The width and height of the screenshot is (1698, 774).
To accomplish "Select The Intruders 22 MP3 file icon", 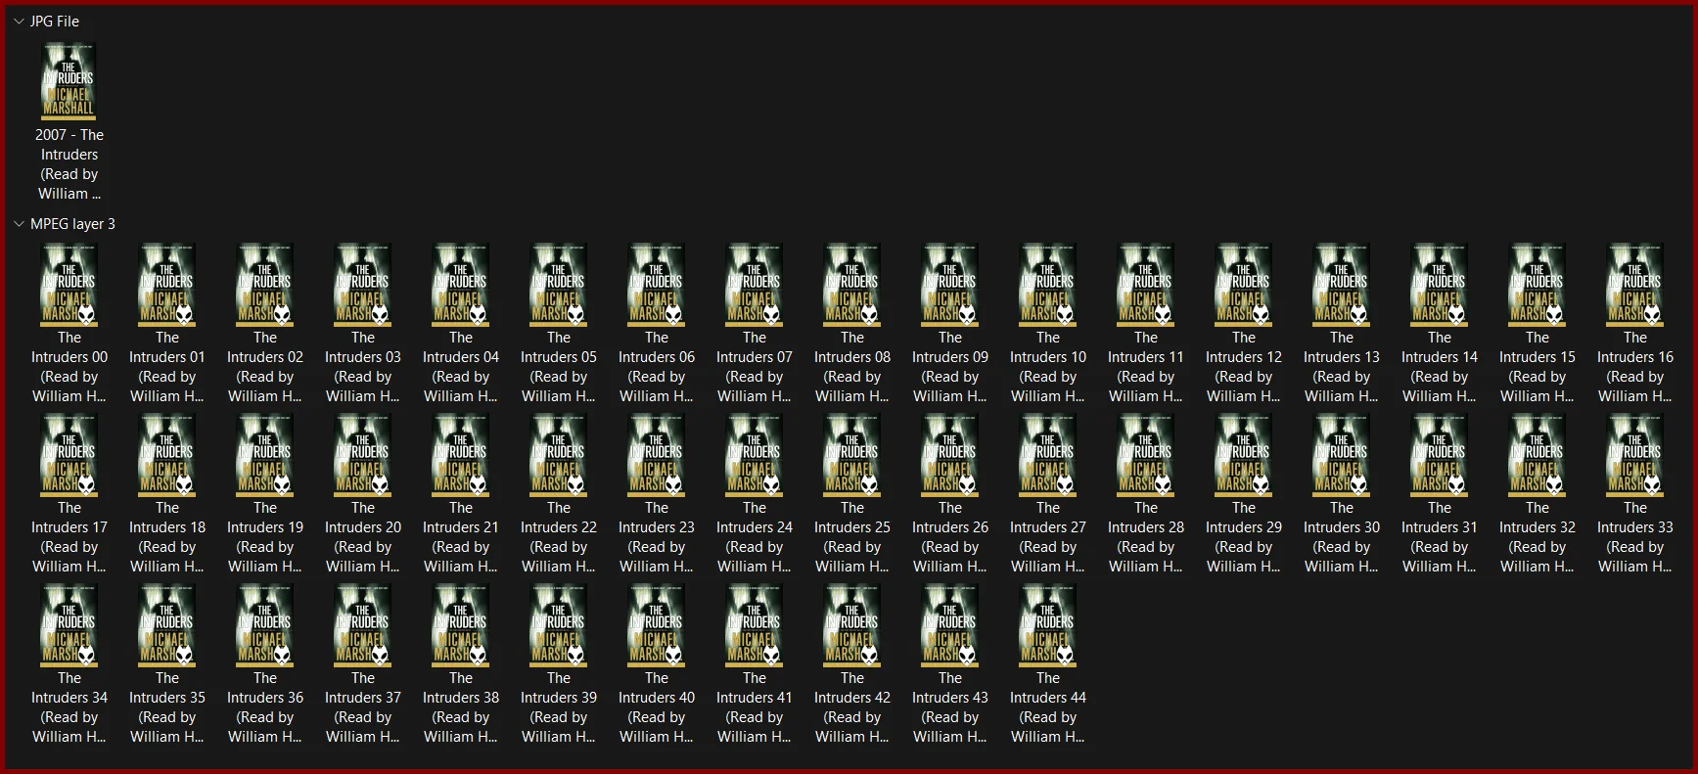I will 559,455.
